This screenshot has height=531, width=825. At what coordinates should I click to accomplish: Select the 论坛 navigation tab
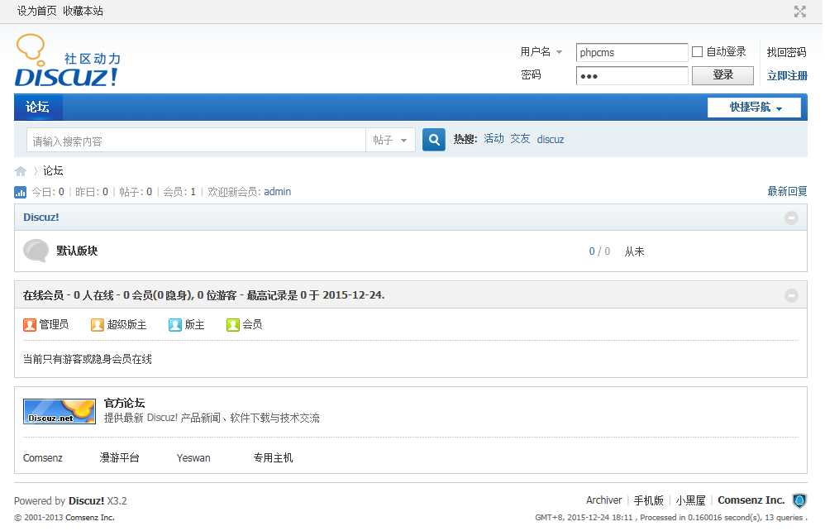pyautogui.click(x=38, y=107)
